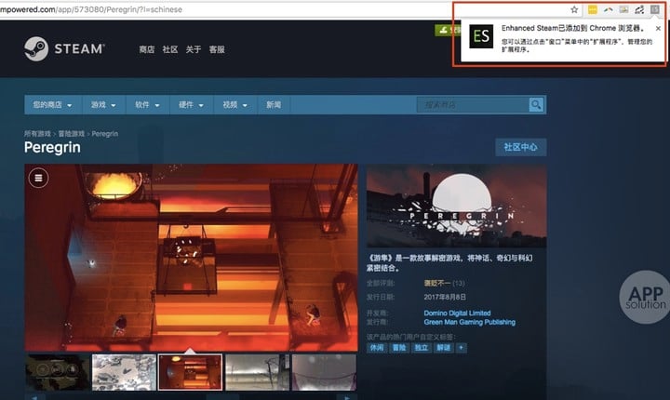Click the 开发商 label

click(377, 313)
